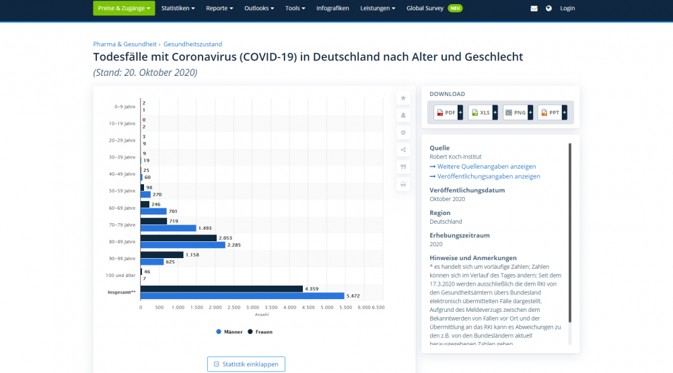Click the star favorite icon beside chart
673x373 pixels.
(x=403, y=98)
